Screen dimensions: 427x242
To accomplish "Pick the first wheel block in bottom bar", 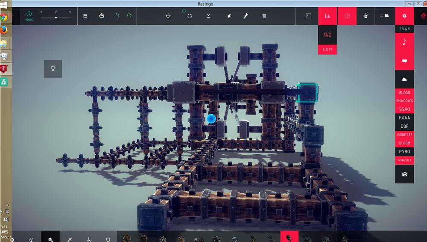I will 126,239.
